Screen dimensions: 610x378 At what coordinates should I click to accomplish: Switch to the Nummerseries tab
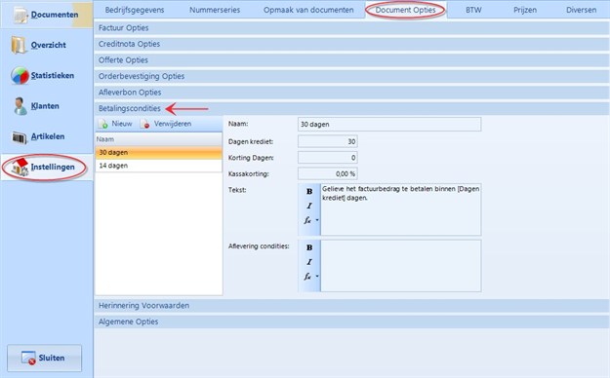[x=215, y=10]
